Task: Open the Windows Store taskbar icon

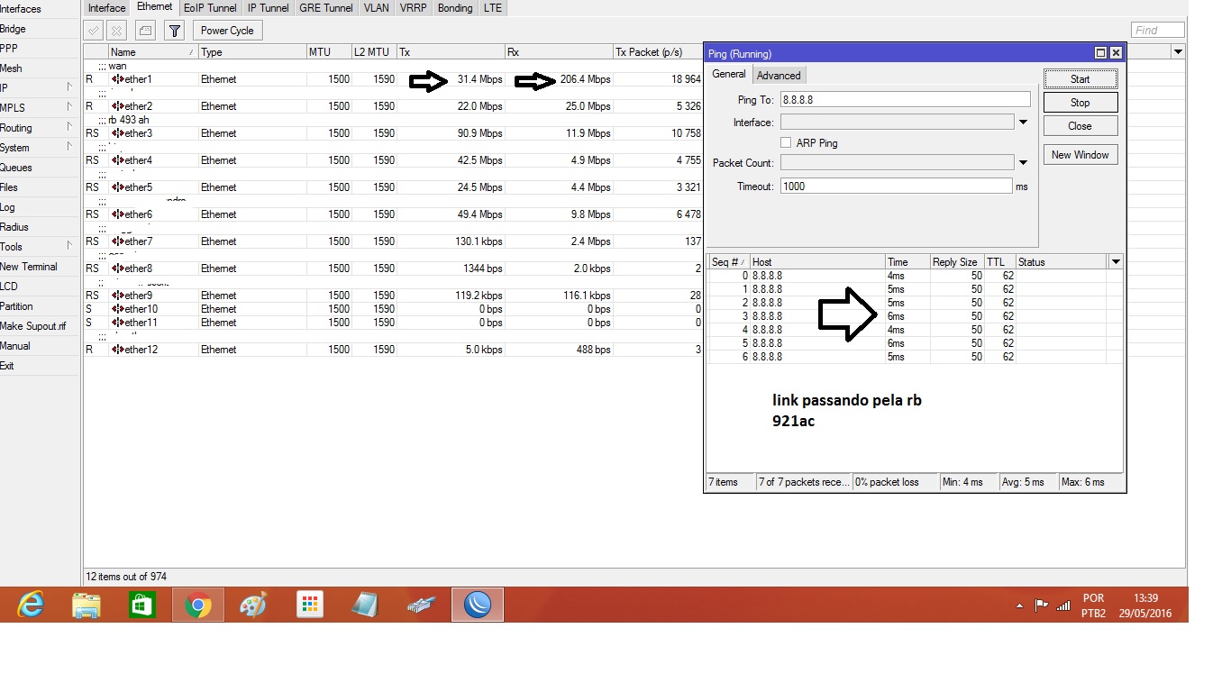Action: (142, 605)
